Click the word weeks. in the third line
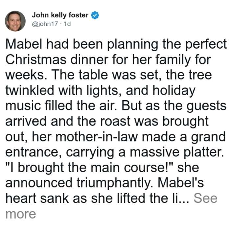Screen dimensions: 230x230 26,75
